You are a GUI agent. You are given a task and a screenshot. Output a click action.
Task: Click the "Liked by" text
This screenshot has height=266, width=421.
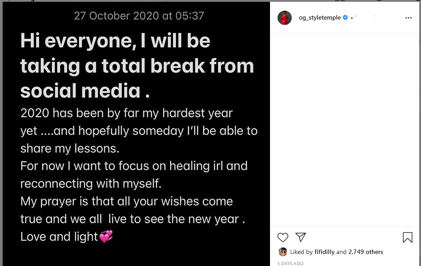coord(301,252)
